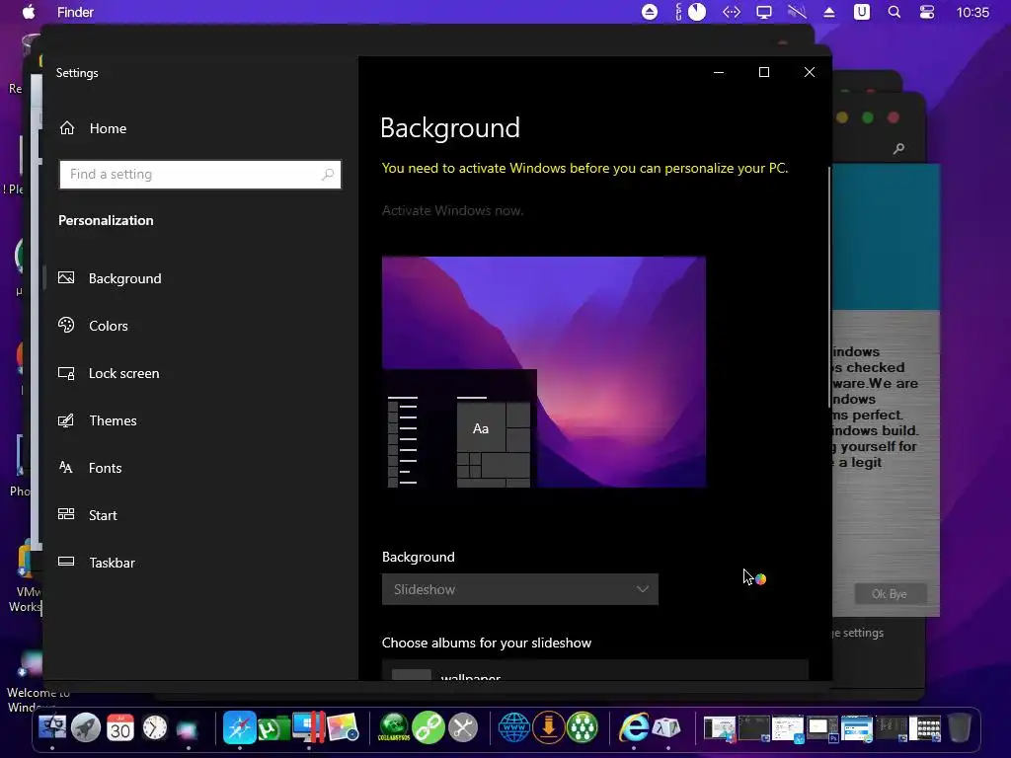Click the Home label in Settings

[108, 128]
